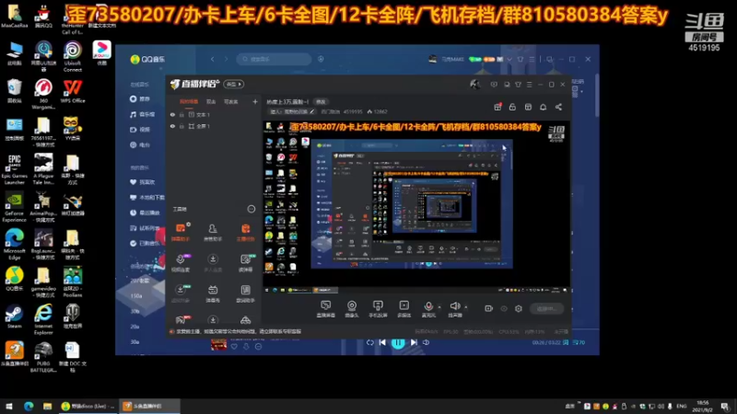Image resolution: width=737 pixels, height=414 pixels.
Task: Toggle like heart in QQ Music player bar
Action: (x=234, y=347)
